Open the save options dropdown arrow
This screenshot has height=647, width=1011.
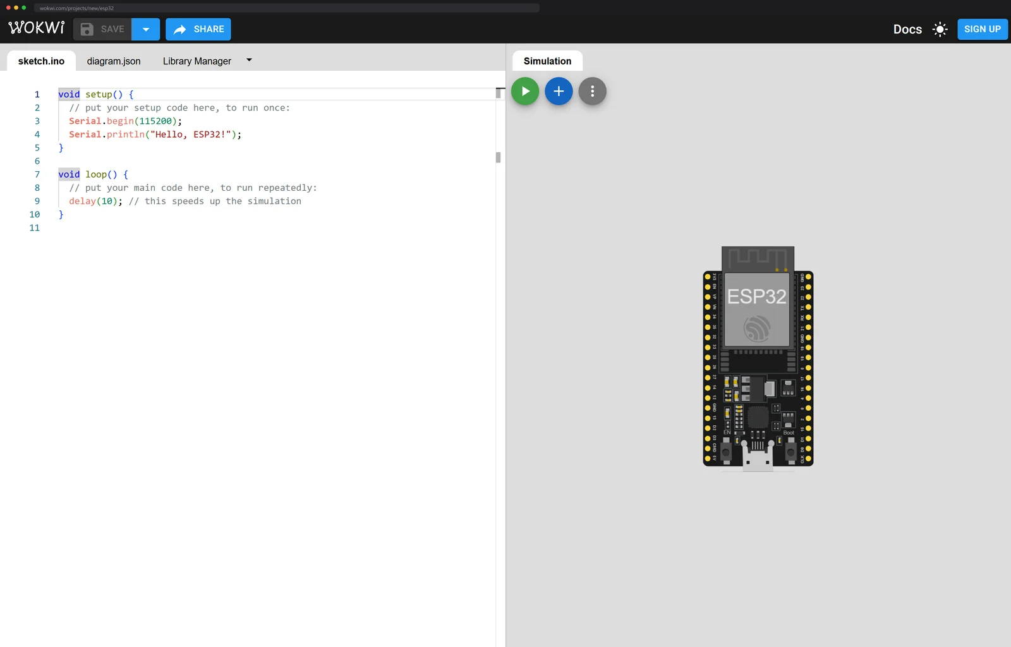click(x=146, y=29)
